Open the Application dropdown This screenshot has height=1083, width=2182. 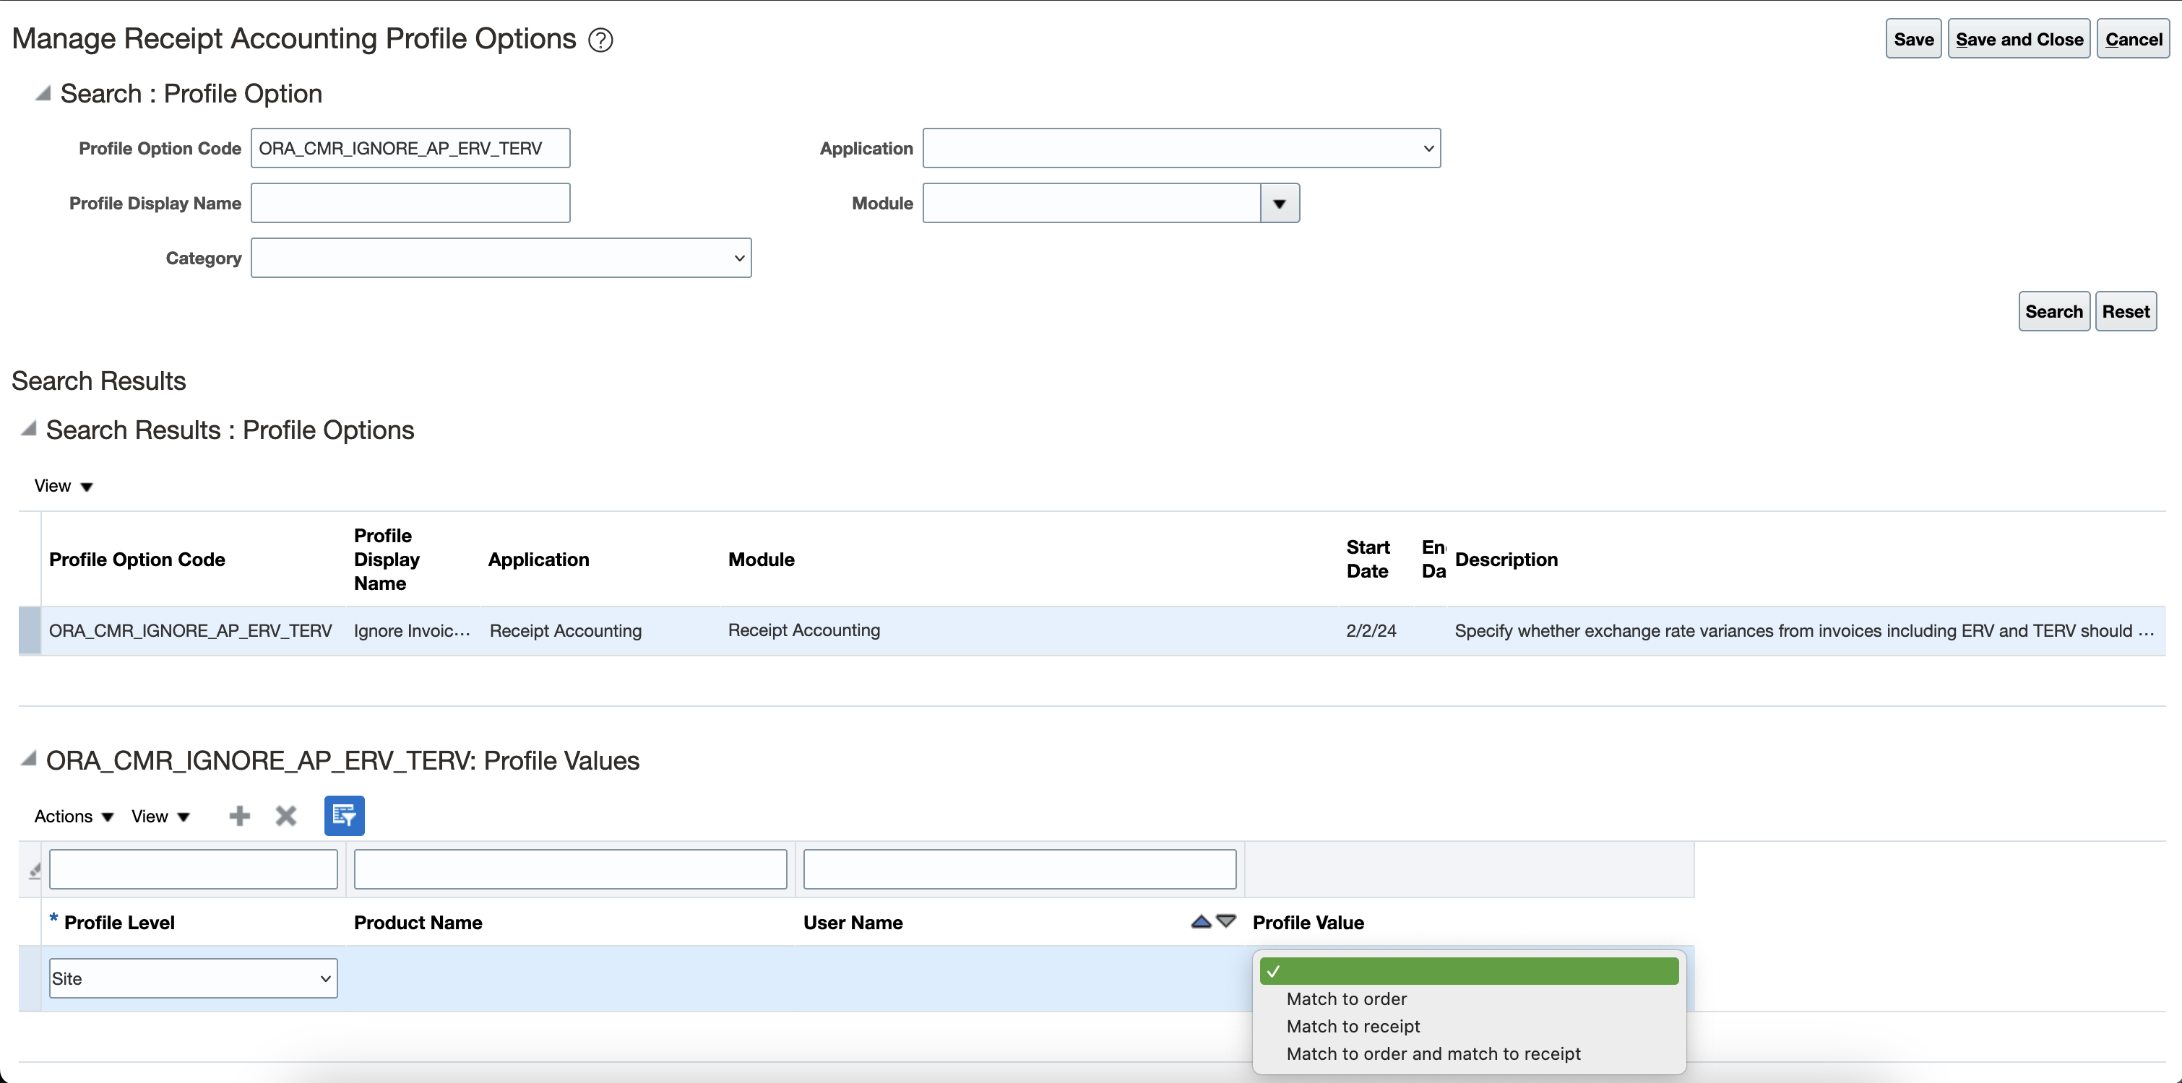1181,148
